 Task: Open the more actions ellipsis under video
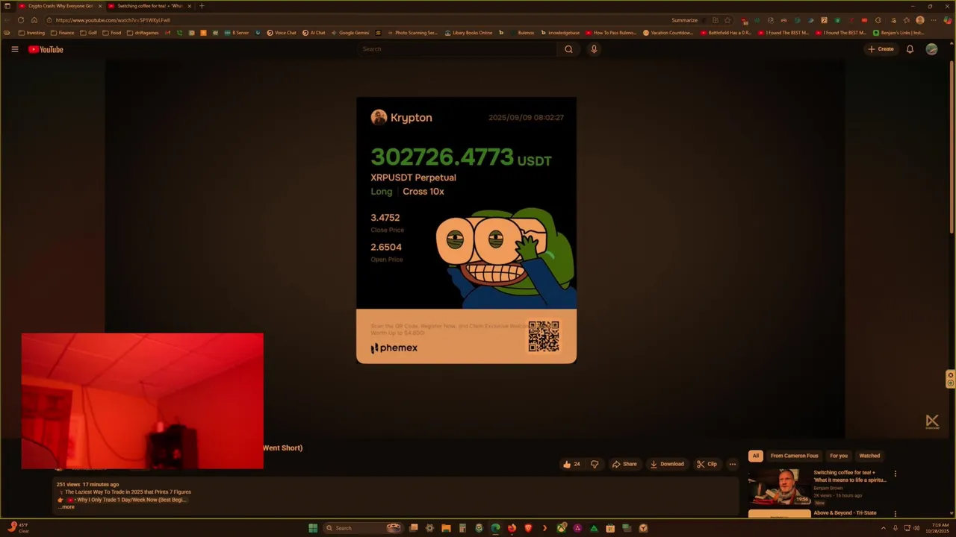coord(732,464)
